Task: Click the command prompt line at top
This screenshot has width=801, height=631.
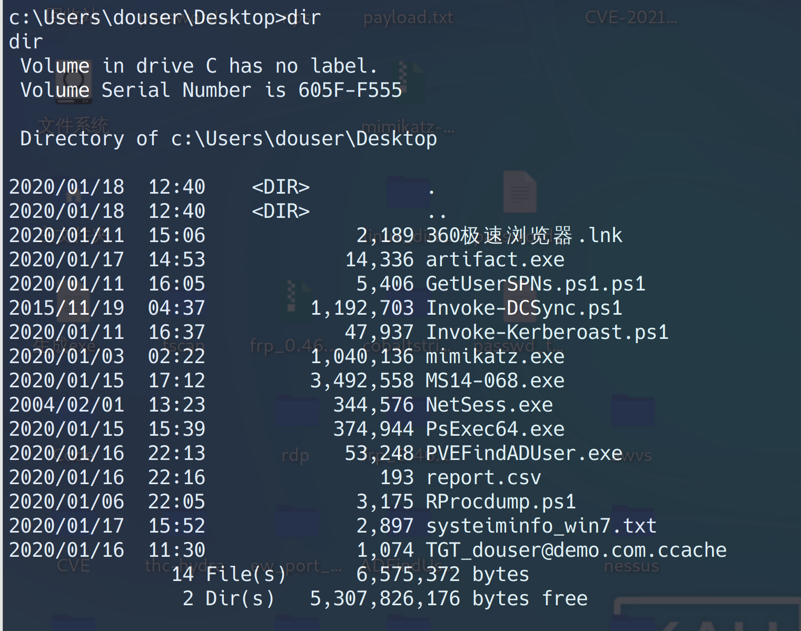Action: 165,18
